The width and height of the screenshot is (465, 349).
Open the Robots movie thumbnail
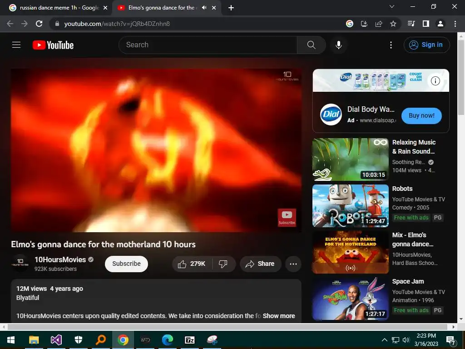pos(350,206)
